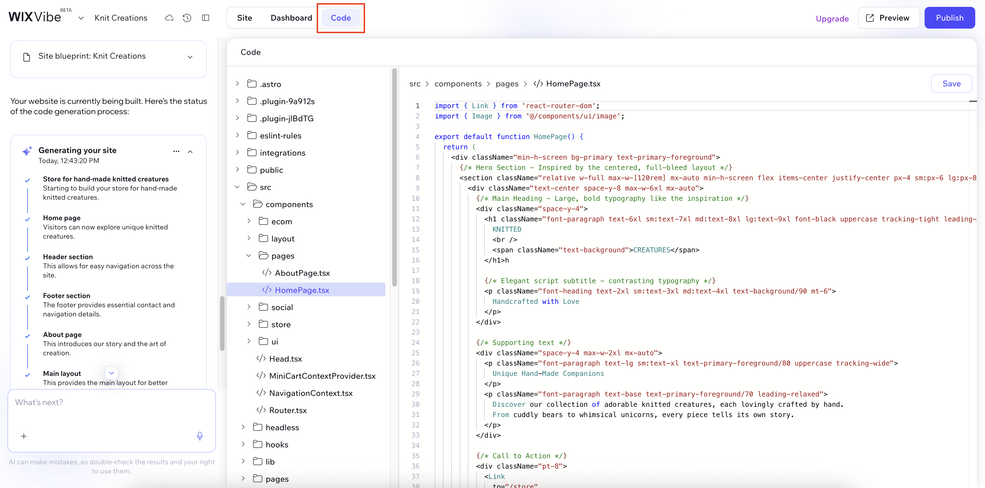Click the plus icon in the prompt box
Screen dimensions: 985x488
[x=24, y=436]
